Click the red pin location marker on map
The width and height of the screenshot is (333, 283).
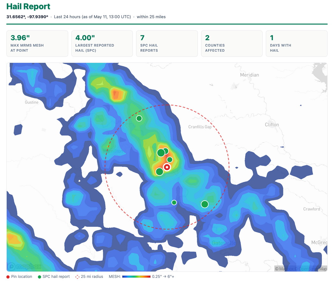coord(167,167)
